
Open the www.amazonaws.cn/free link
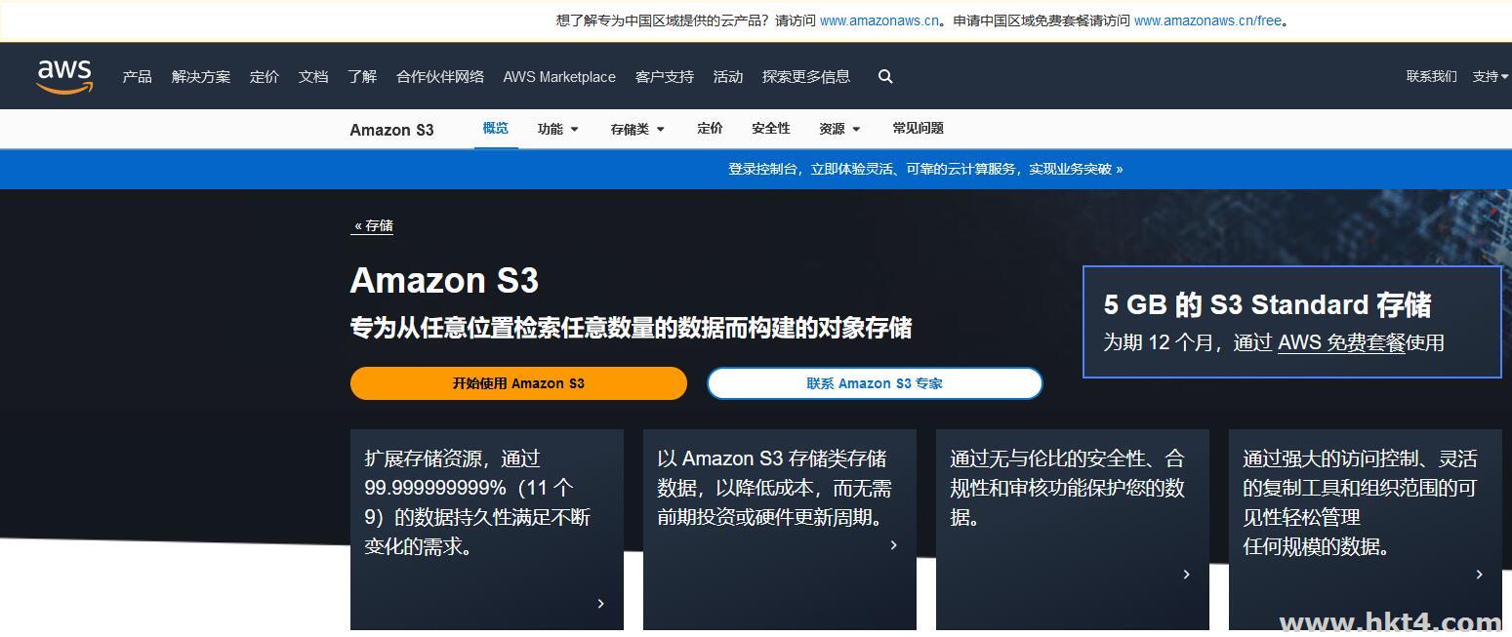click(1207, 20)
